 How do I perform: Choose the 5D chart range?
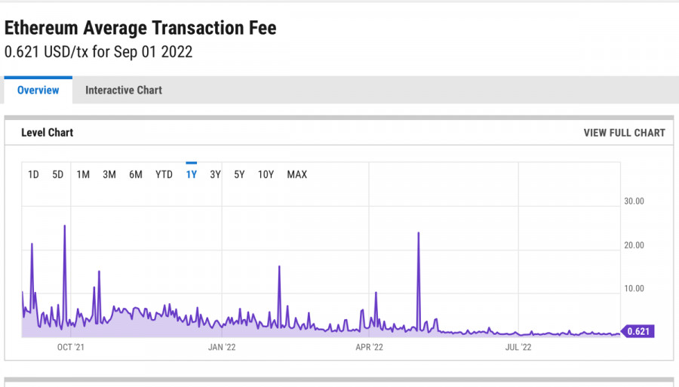pos(58,175)
